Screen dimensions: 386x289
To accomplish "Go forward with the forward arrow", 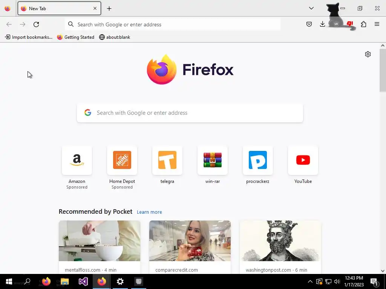I will tap(23, 24).
